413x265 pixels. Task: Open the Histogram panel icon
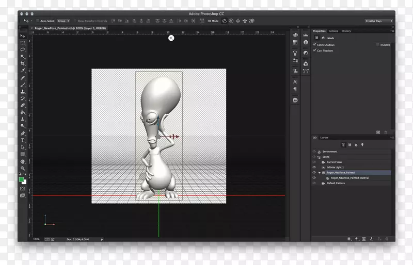tap(306, 35)
